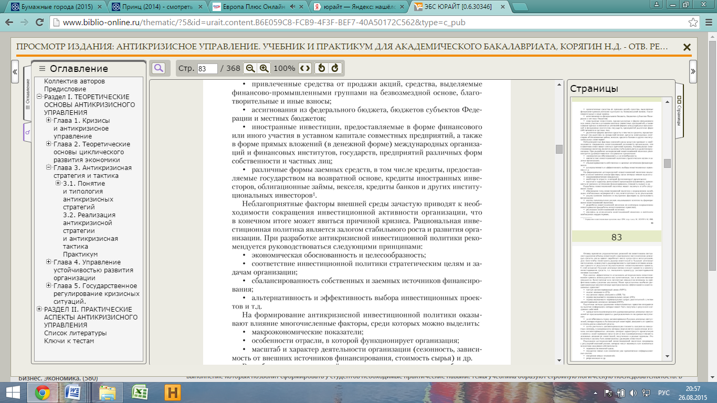Select the page thumbnail below 83
This screenshot has width=717, height=403.
(x=616, y=304)
